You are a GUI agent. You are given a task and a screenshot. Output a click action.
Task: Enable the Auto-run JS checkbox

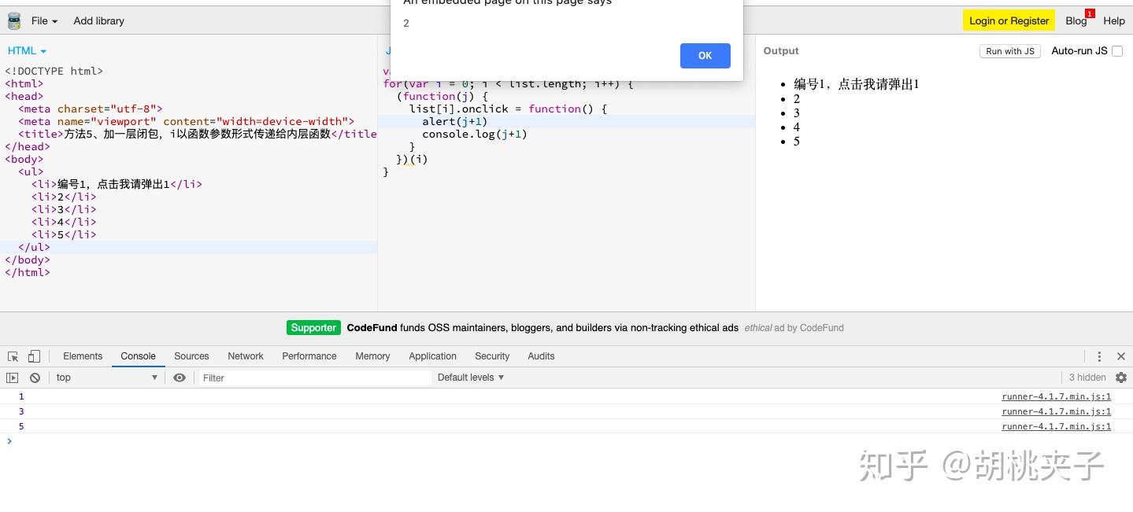tap(1116, 51)
